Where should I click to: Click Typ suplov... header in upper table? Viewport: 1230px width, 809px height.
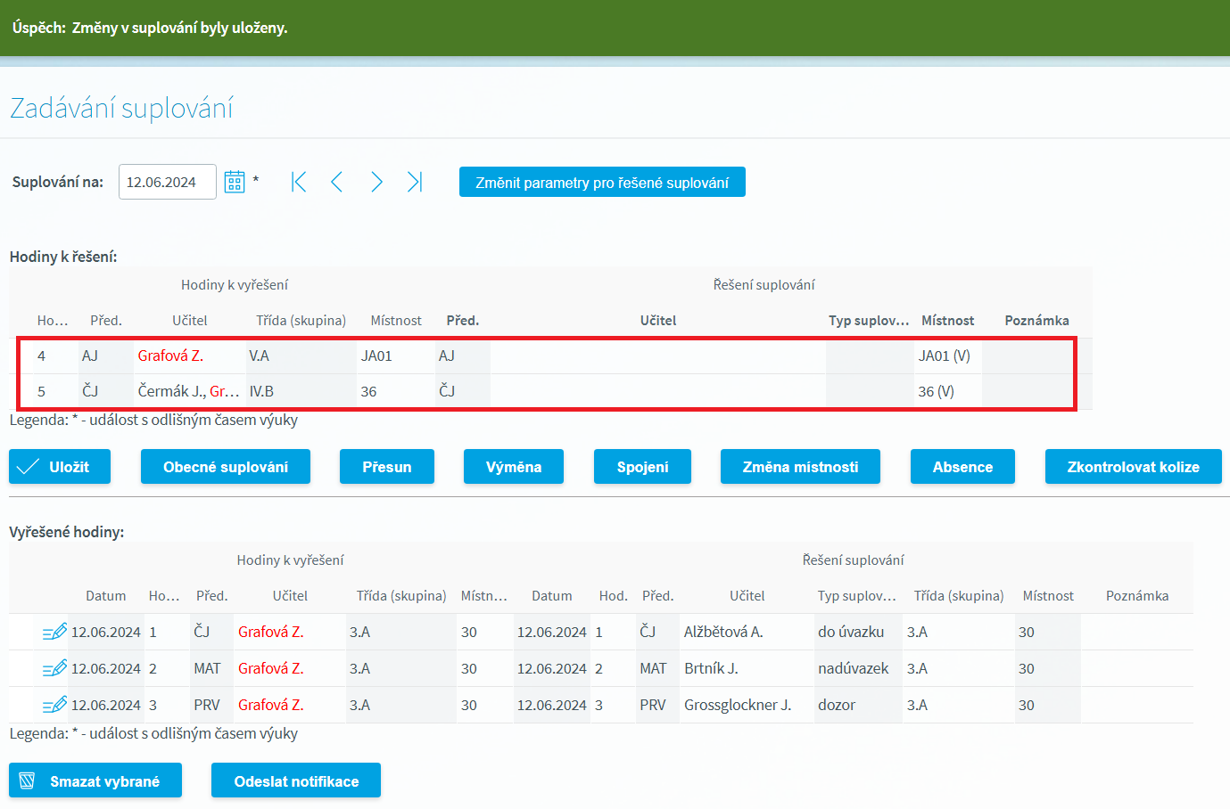pyautogui.click(x=869, y=320)
